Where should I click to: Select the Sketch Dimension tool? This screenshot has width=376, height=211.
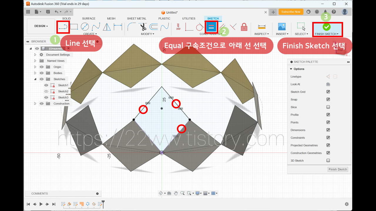point(118,27)
